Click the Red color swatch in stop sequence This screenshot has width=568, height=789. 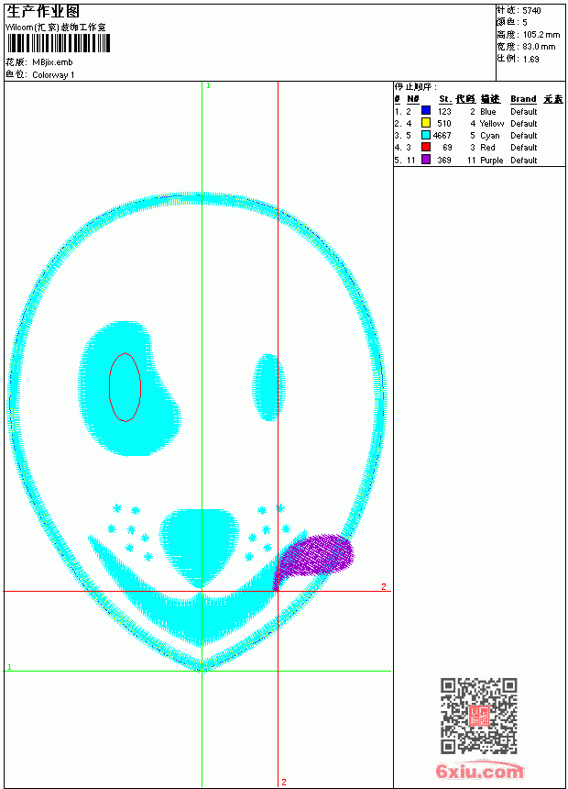426,147
